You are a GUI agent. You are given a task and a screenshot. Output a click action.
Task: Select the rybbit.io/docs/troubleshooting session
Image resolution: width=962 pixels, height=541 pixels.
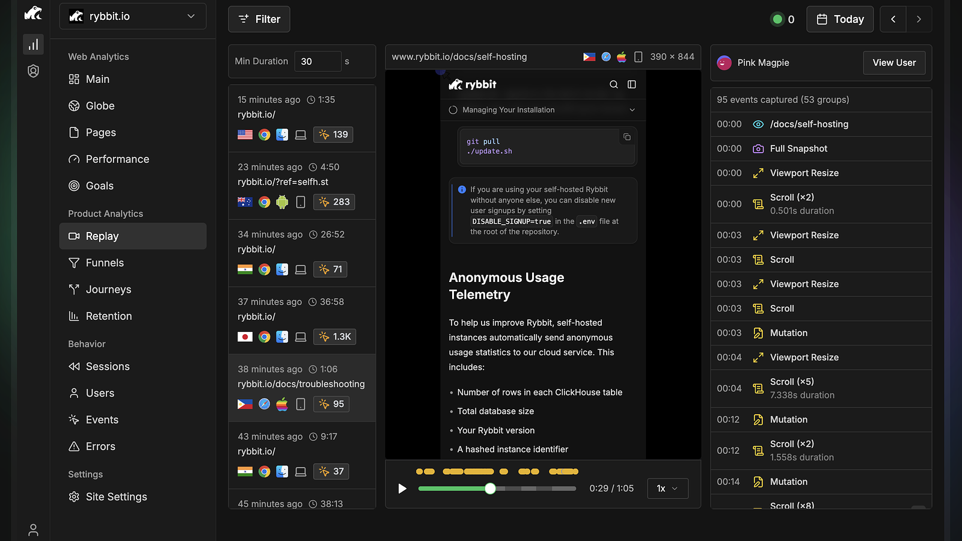coord(302,387)
